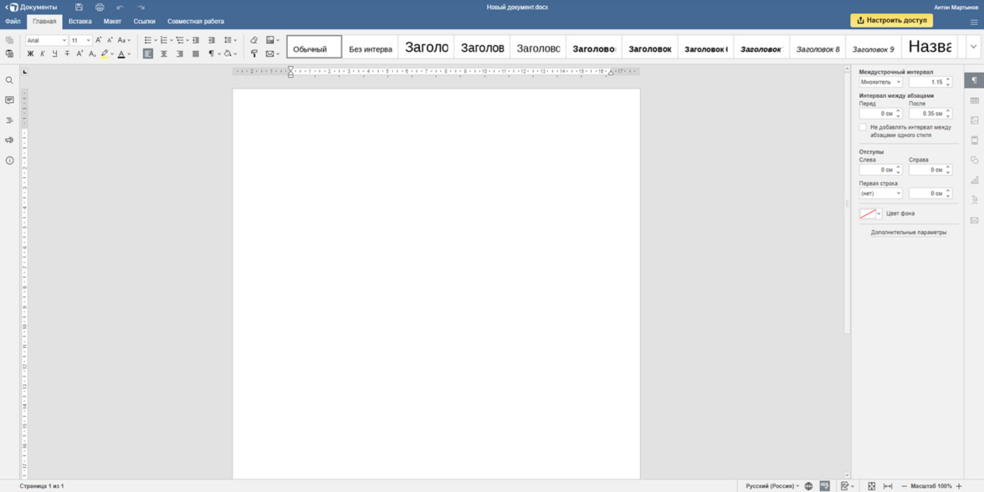This screenshot has height=492, width=984.
Task: Open the 'Русский (Россия)' language dropdown
Action: [772, 486]
